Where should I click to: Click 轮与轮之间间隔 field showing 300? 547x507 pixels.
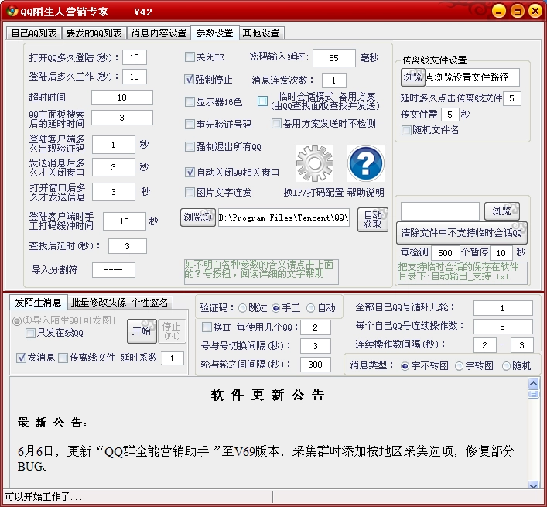click(x=316, y=365)
